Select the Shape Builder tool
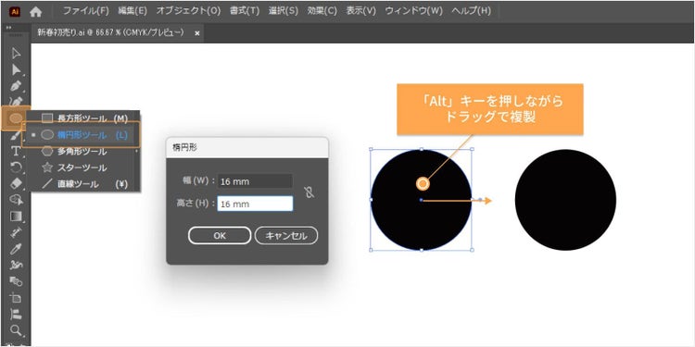Screen dimensions: 695x347 pos(16,200)
